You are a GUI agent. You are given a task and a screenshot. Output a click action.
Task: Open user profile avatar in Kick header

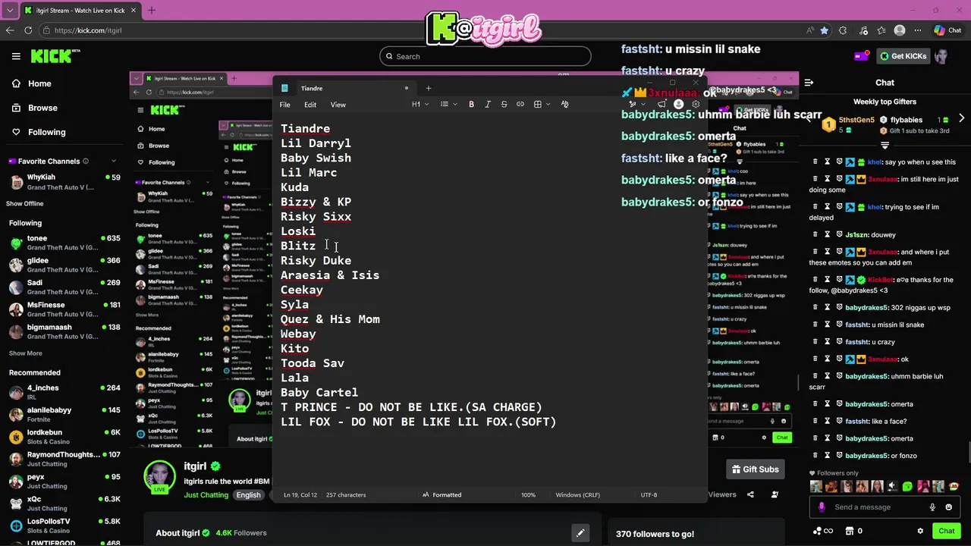tap(941, 56)
